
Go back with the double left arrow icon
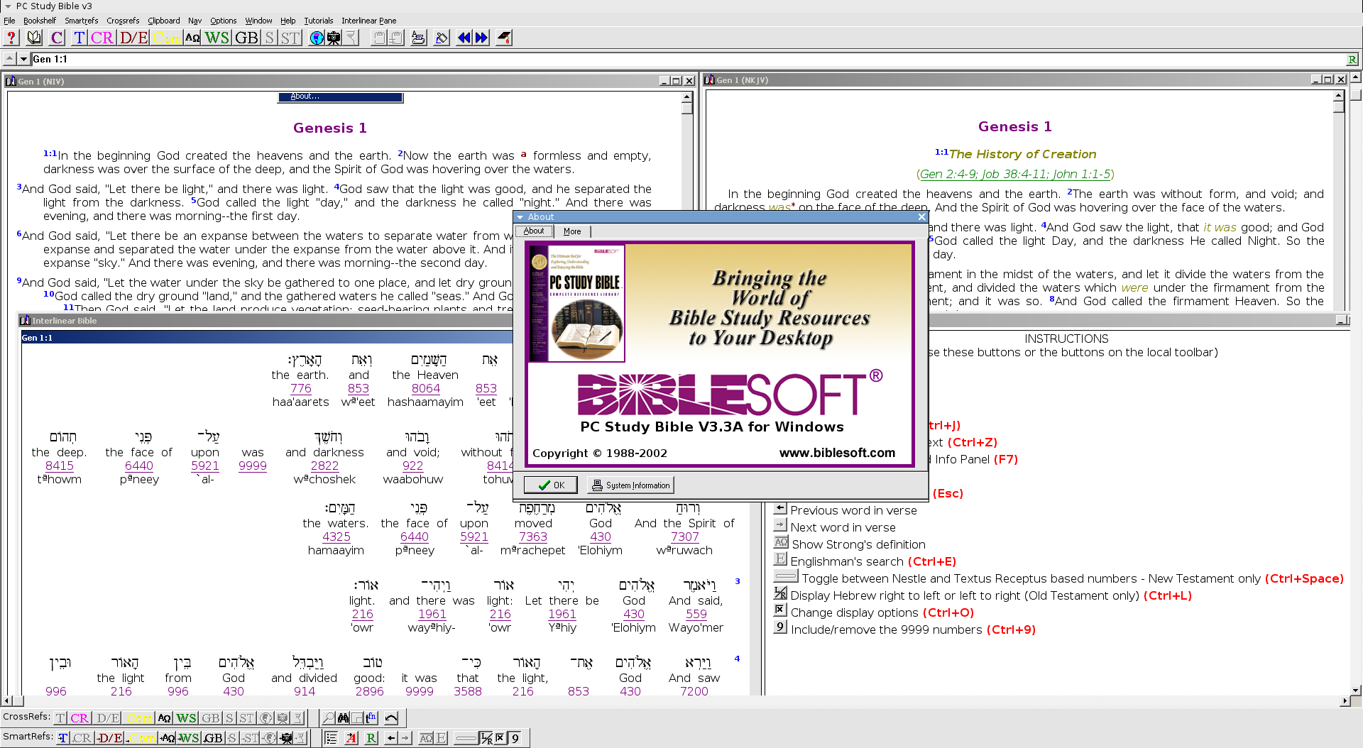coord(464,38)
